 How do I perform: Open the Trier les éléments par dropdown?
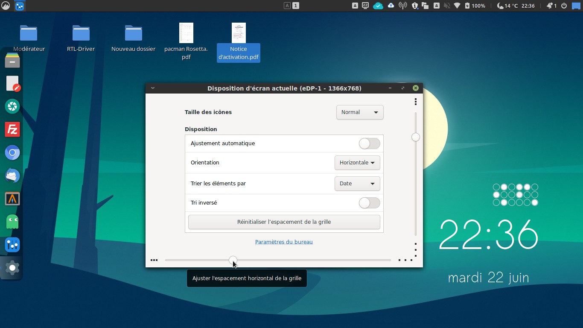click(357, 184)
